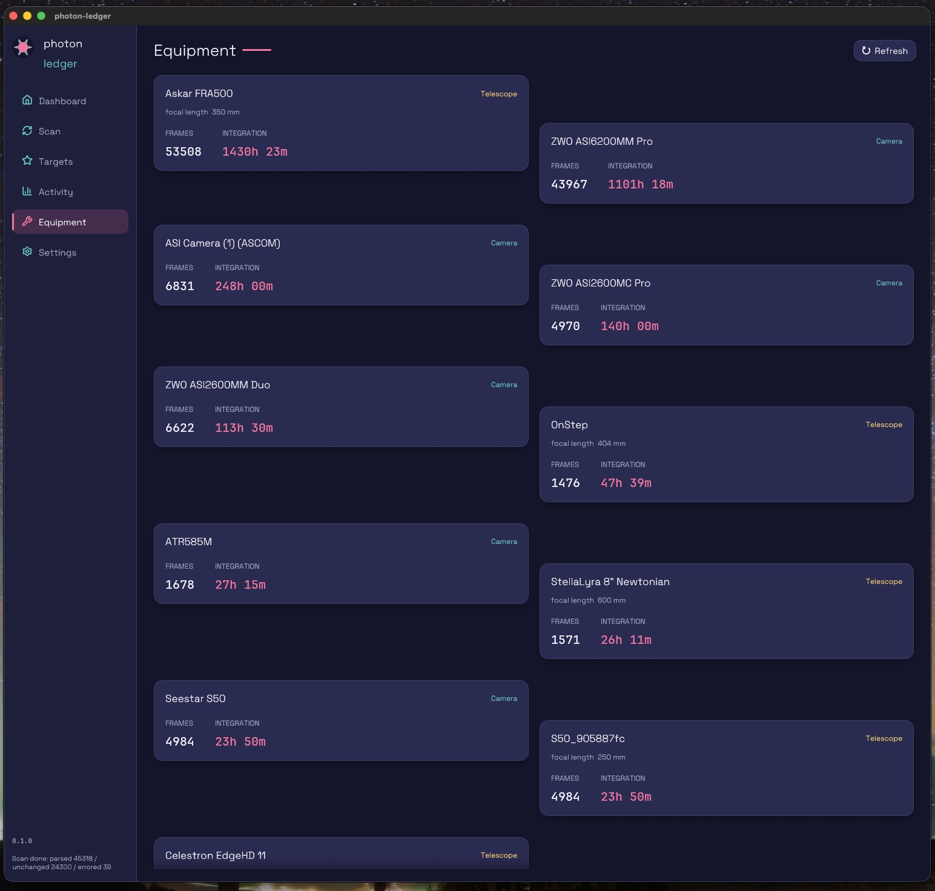Click 23h 50m on S50_905887fc card
935x891 pixels.
pyautogui.click(x=626, y=797)
